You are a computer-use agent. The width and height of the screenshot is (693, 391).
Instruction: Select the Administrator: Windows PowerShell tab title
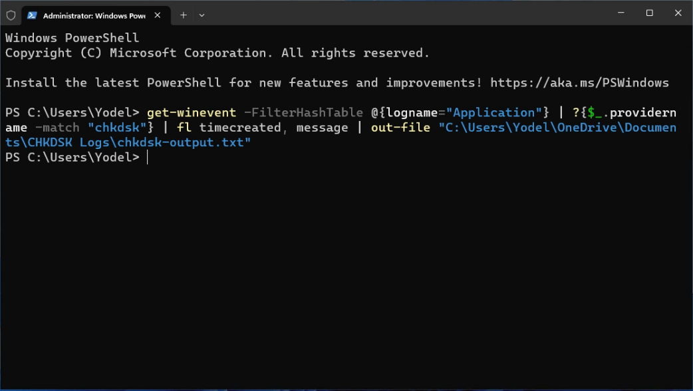94,15
